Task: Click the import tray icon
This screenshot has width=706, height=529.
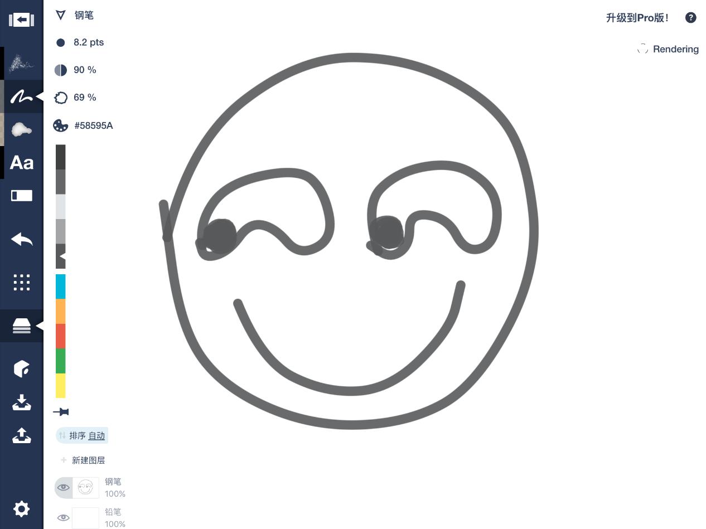Action: tap(22, 402)
